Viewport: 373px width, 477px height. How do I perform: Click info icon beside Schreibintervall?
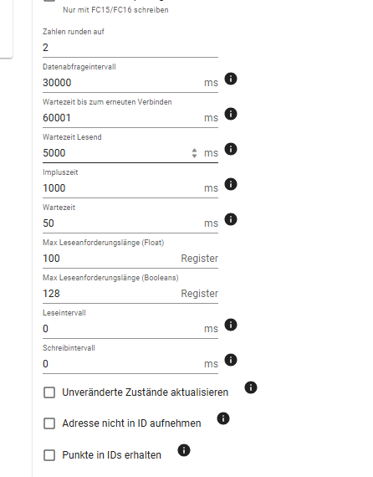pyautogui.click(x=231, y=360)
